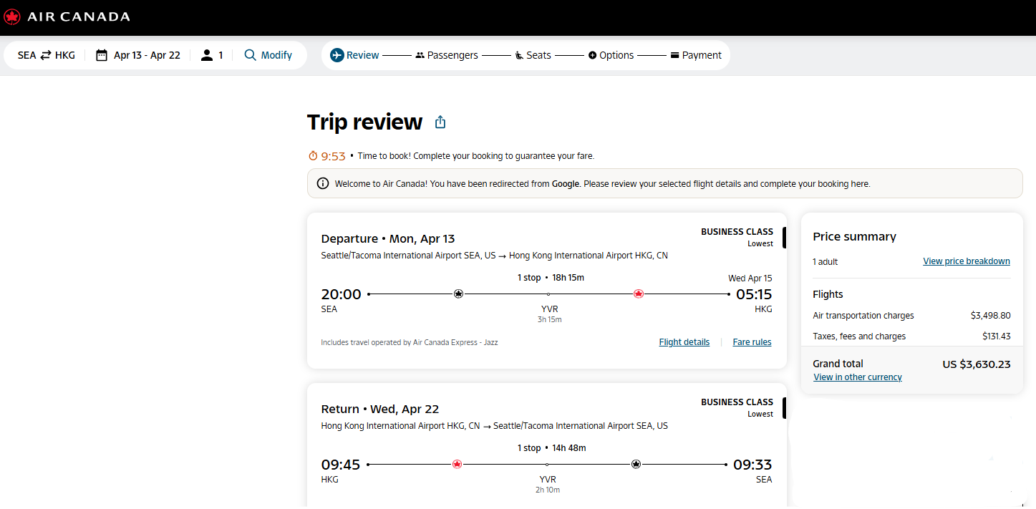
Task: Click the Wed Apr 15 arrival date
Action: tap(750, 278)
